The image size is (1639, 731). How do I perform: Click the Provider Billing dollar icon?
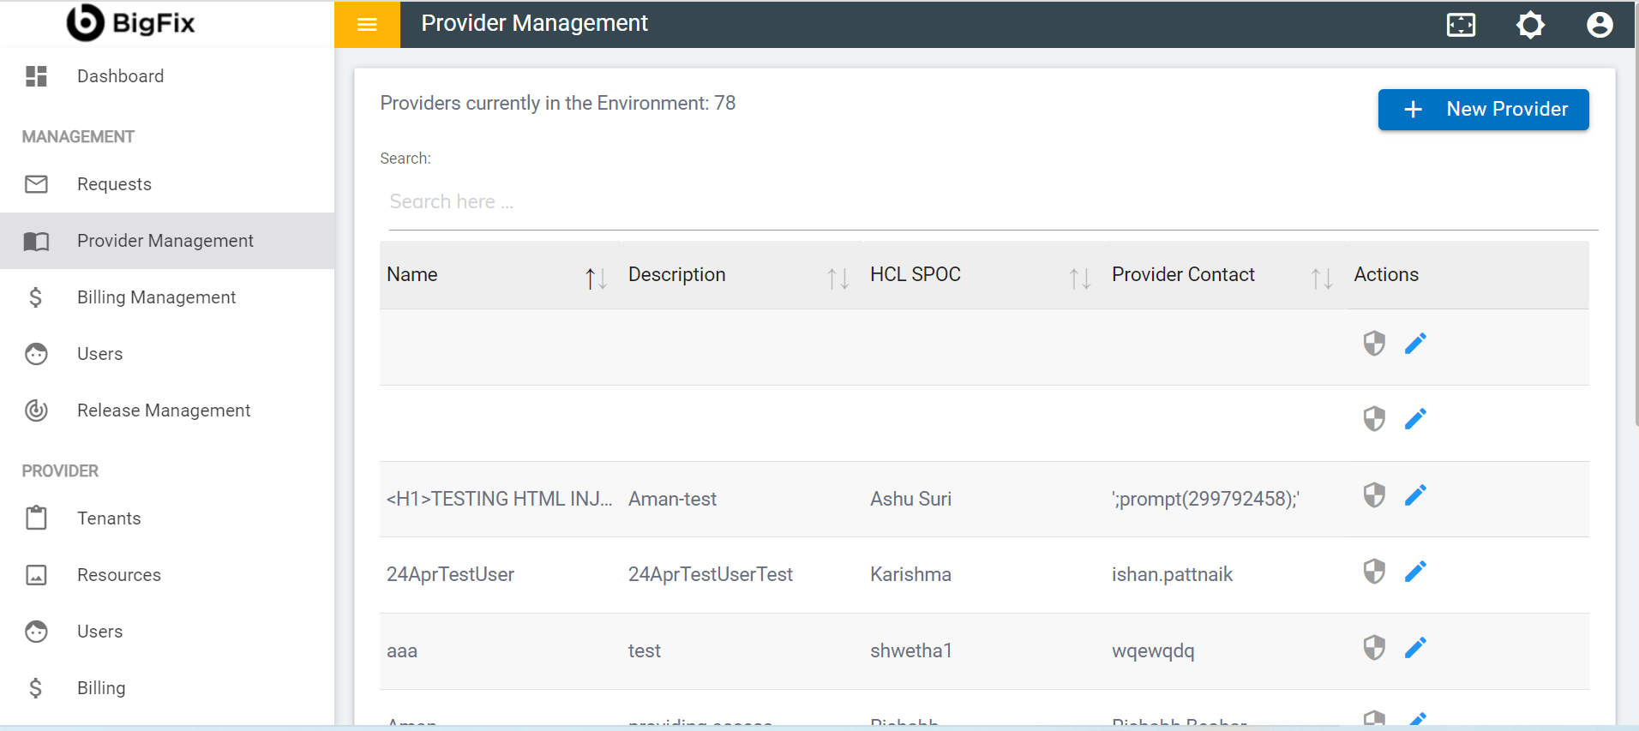click(x=35, y=688)
